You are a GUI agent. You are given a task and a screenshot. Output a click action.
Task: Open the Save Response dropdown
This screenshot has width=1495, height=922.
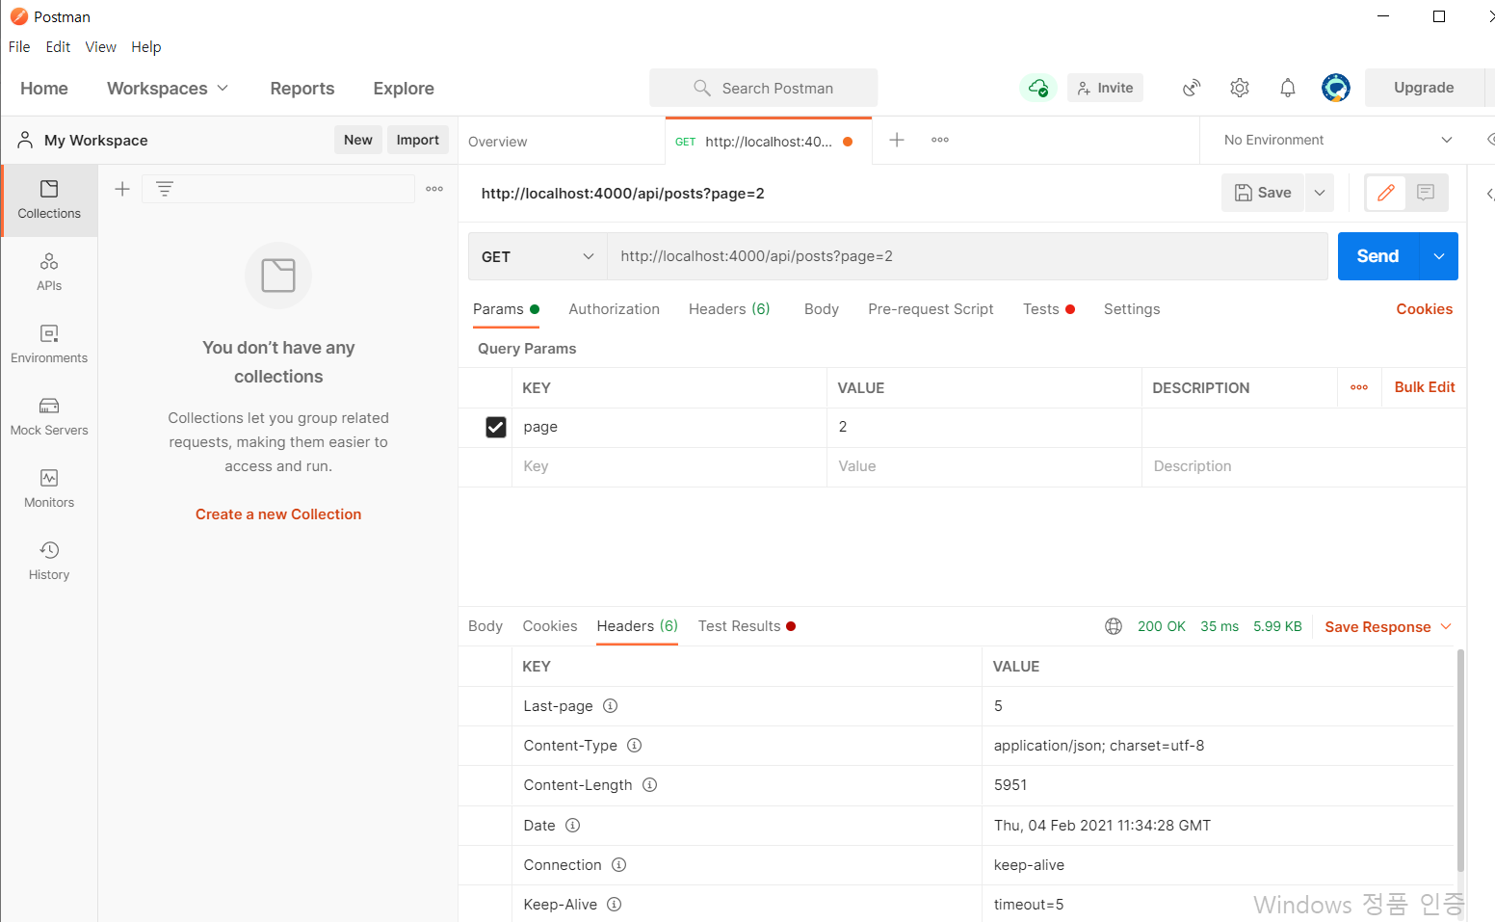point(1388,627)
